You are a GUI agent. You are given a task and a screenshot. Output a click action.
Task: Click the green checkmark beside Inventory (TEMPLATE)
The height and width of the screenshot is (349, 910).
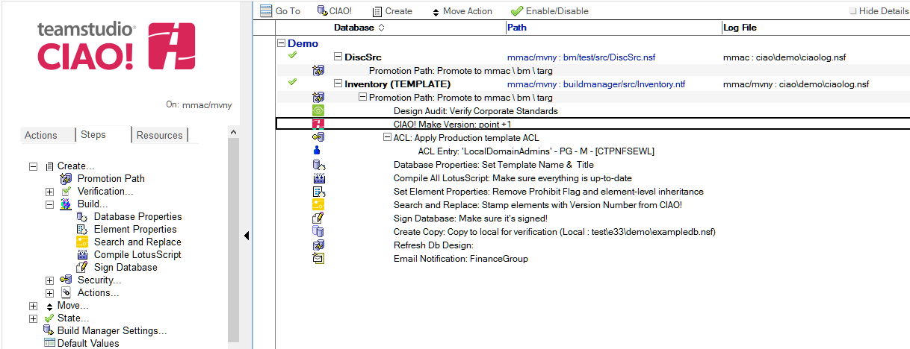coord(292,82)
